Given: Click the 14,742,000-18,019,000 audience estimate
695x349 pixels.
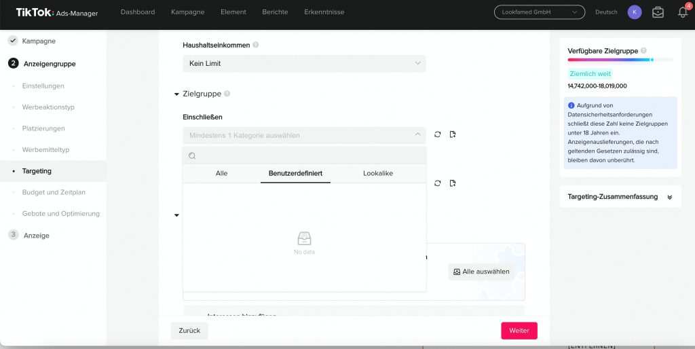Looking at the screenshot, I should tap(597, 86).
